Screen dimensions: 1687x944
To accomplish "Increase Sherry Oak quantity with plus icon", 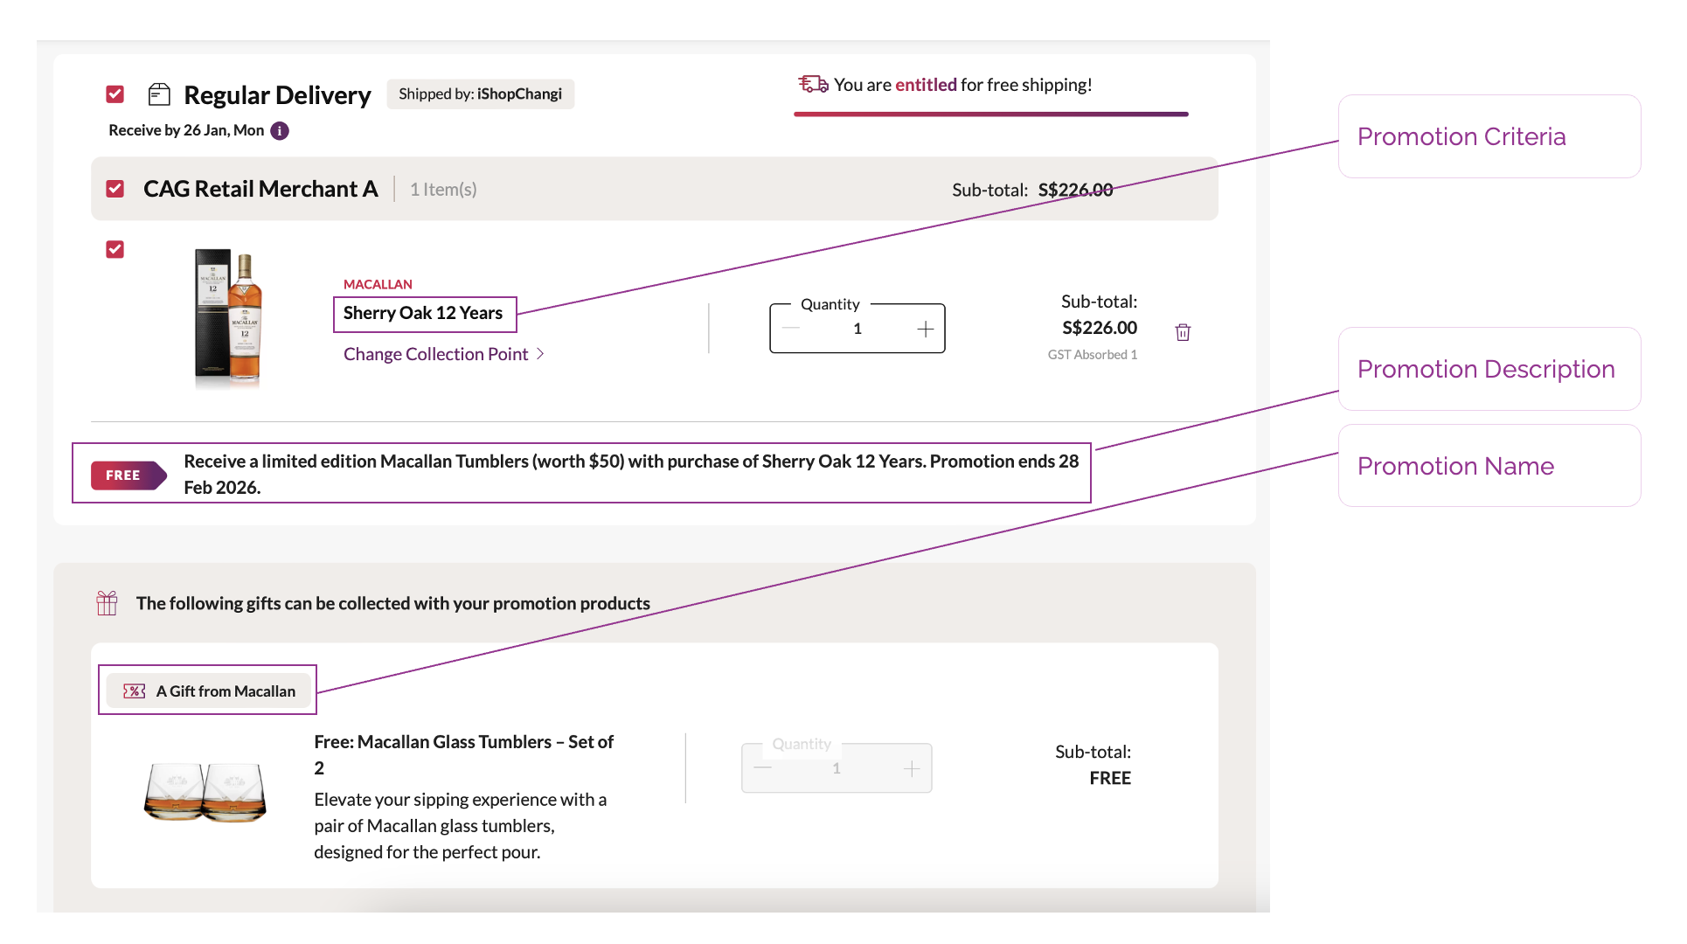I will pos(925,329).
